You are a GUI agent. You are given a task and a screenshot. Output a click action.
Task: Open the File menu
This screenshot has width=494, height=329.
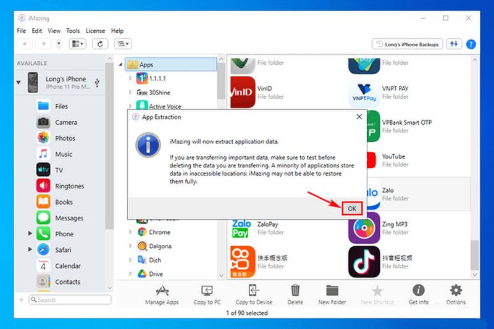(x=22, y=31)
